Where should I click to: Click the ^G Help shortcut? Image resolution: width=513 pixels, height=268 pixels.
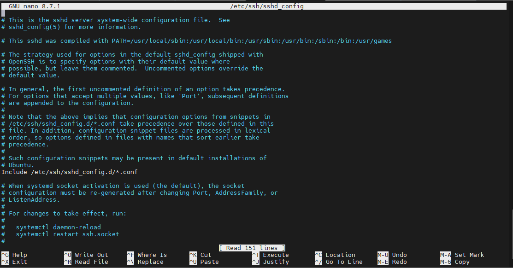coord(14,255)
